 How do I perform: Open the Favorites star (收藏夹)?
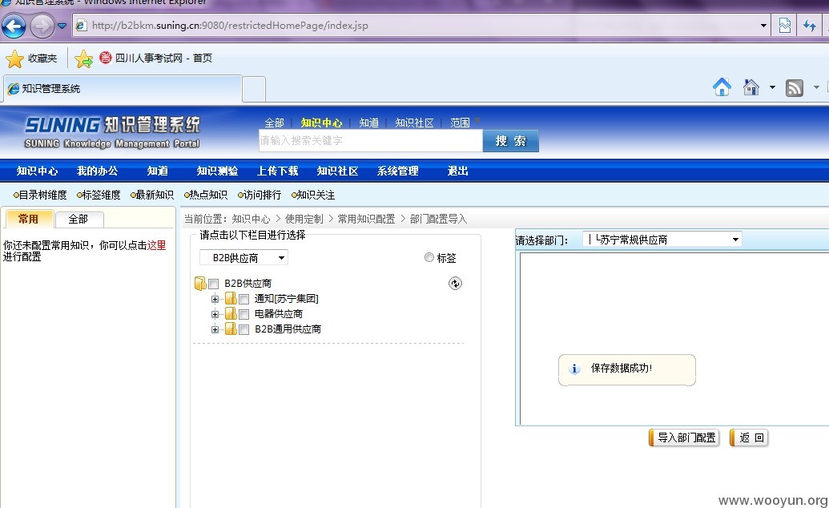click(30, 58)
